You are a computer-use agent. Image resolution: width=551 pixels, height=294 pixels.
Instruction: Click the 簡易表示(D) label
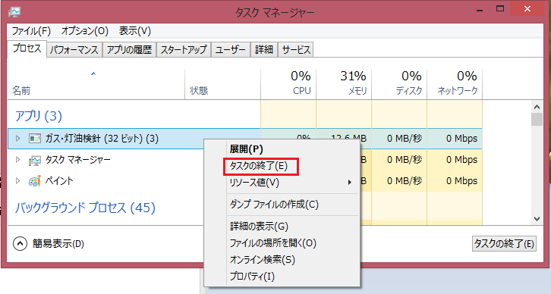[58, 243]
